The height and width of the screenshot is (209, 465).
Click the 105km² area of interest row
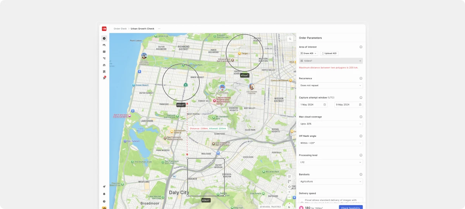331,61
